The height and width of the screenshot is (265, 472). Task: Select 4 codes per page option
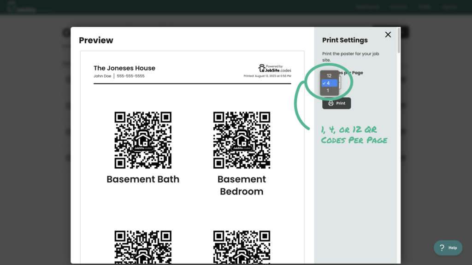(329, 83)
